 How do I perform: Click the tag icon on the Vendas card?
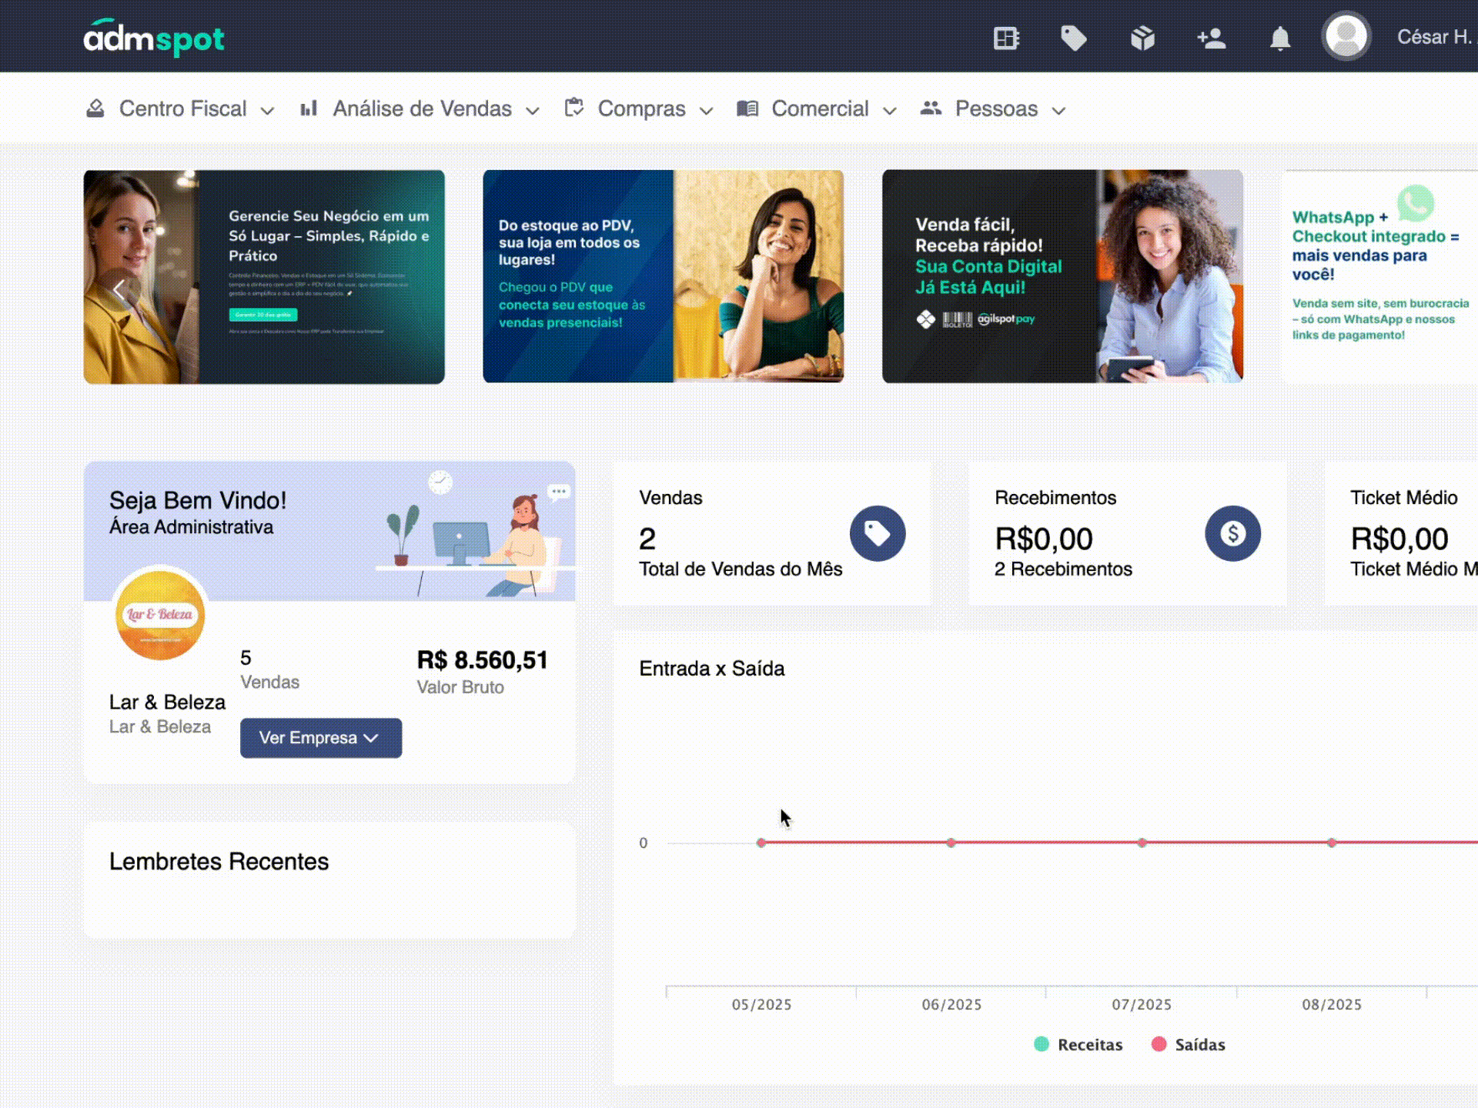pyautogui.click(x=878, y=533)
